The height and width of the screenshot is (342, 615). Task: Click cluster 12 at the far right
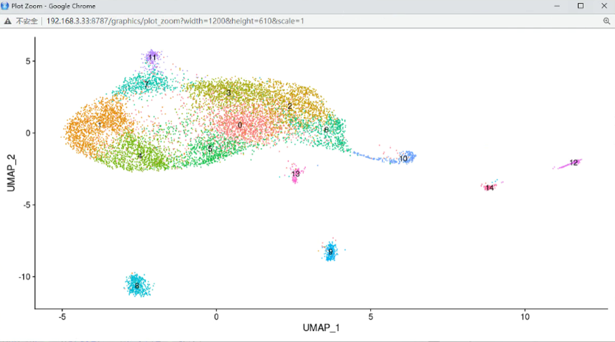point(573,162)
